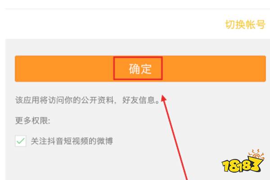Click the red arrowhead pointing to 确定
The image size is (270, 180).
tap(164, 98)
